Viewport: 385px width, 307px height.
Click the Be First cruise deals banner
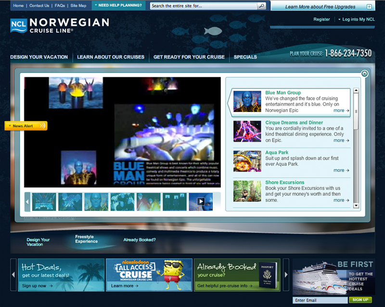point(334,277)
